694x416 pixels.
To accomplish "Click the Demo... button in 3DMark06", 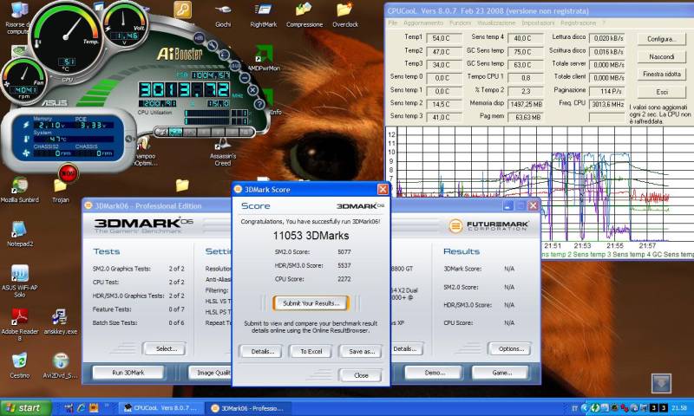I will [435, 373].
